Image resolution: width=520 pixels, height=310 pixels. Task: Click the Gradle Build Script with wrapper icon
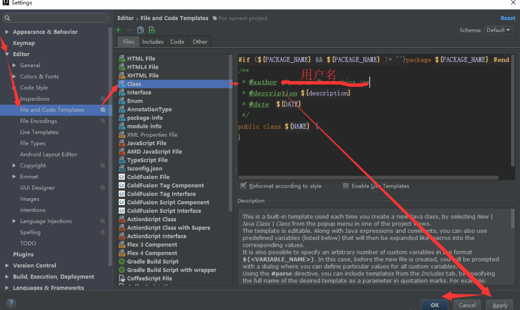pyautogui.click(x=122, y=270)
